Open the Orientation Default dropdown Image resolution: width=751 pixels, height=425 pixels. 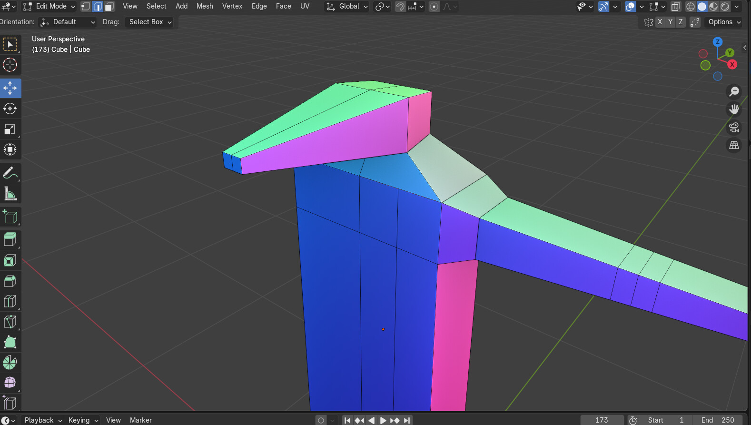pos(68,22)
